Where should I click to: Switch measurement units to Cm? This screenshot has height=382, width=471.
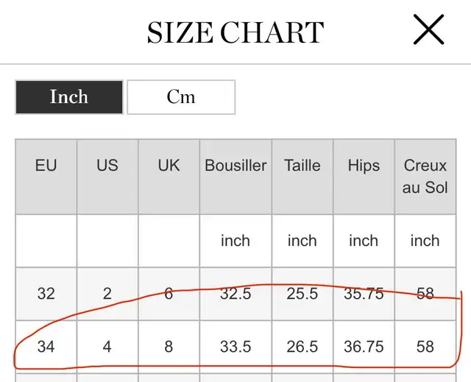click(181, 97)
